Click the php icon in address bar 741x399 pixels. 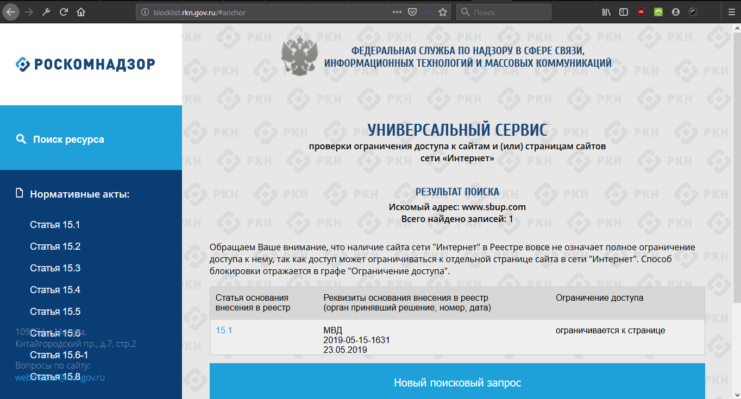[x=428, y=12]
